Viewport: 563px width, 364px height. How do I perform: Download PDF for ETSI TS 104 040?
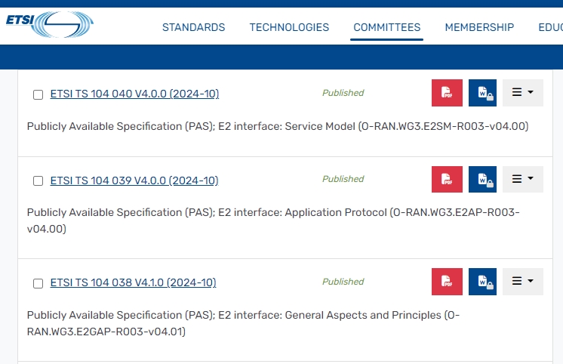[x=447, y=94]
